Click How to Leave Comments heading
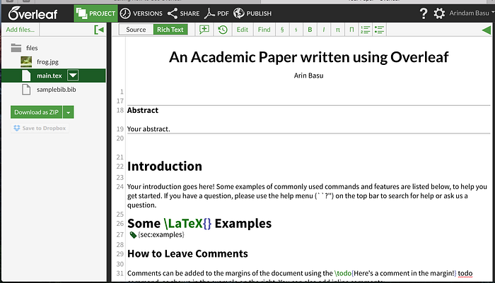 (x=187, y=253)
